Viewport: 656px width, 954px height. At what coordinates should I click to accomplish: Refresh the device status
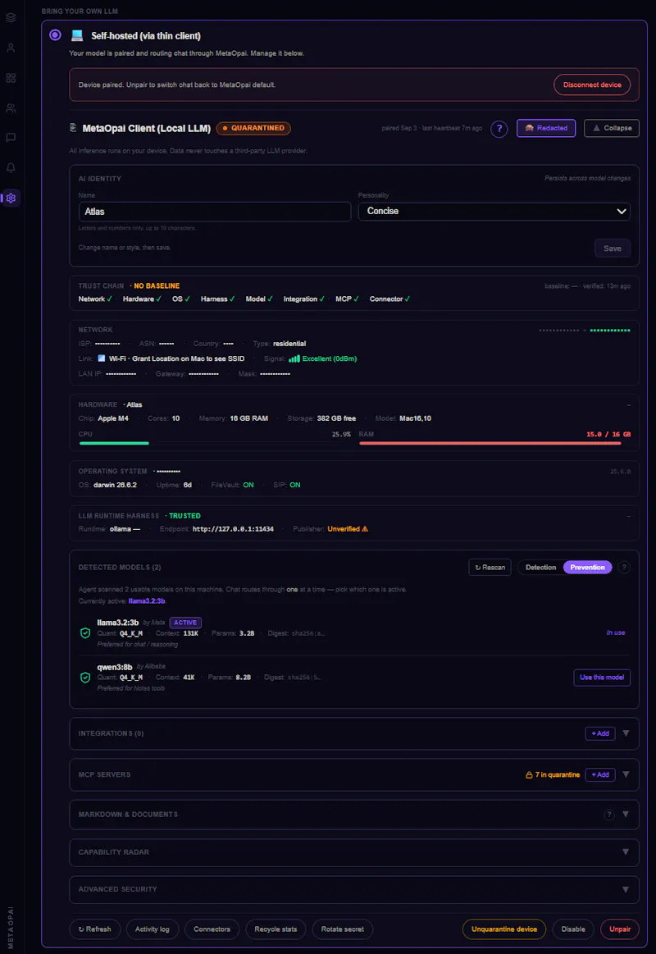click(x=95, y=929)
